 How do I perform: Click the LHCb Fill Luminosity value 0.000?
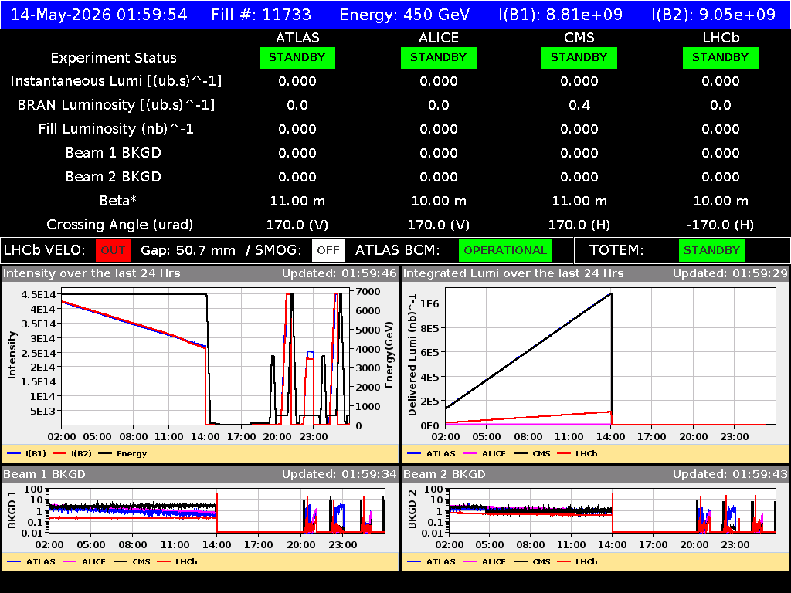721,129
